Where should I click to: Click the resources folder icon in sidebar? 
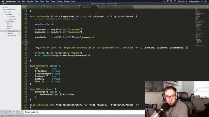pyautogui.click(x=7, y=21)
